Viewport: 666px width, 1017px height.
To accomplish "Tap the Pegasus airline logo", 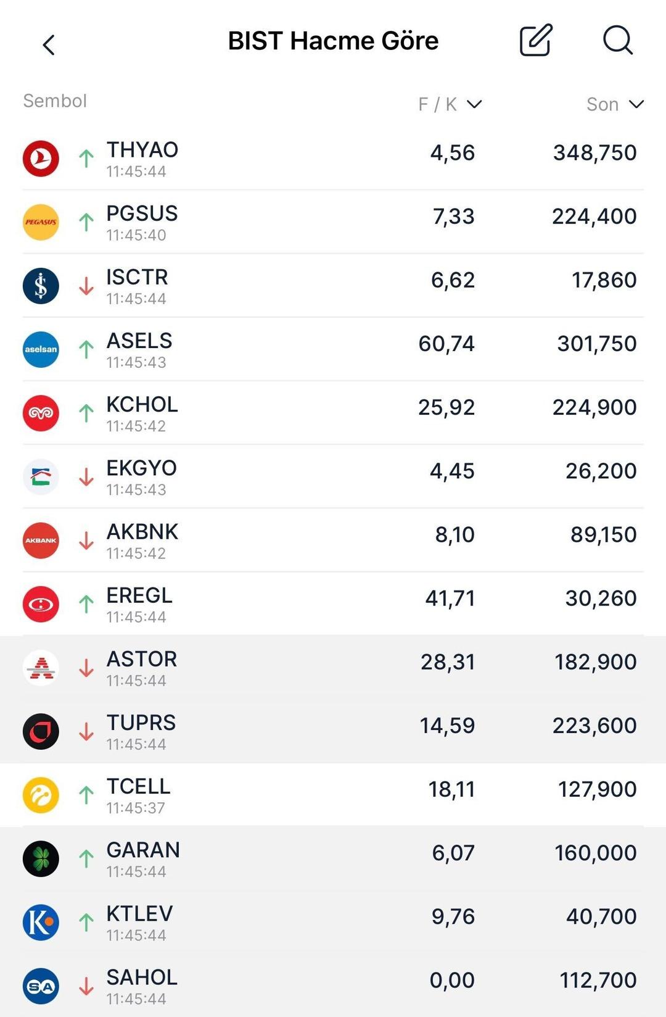I will 40,222.
